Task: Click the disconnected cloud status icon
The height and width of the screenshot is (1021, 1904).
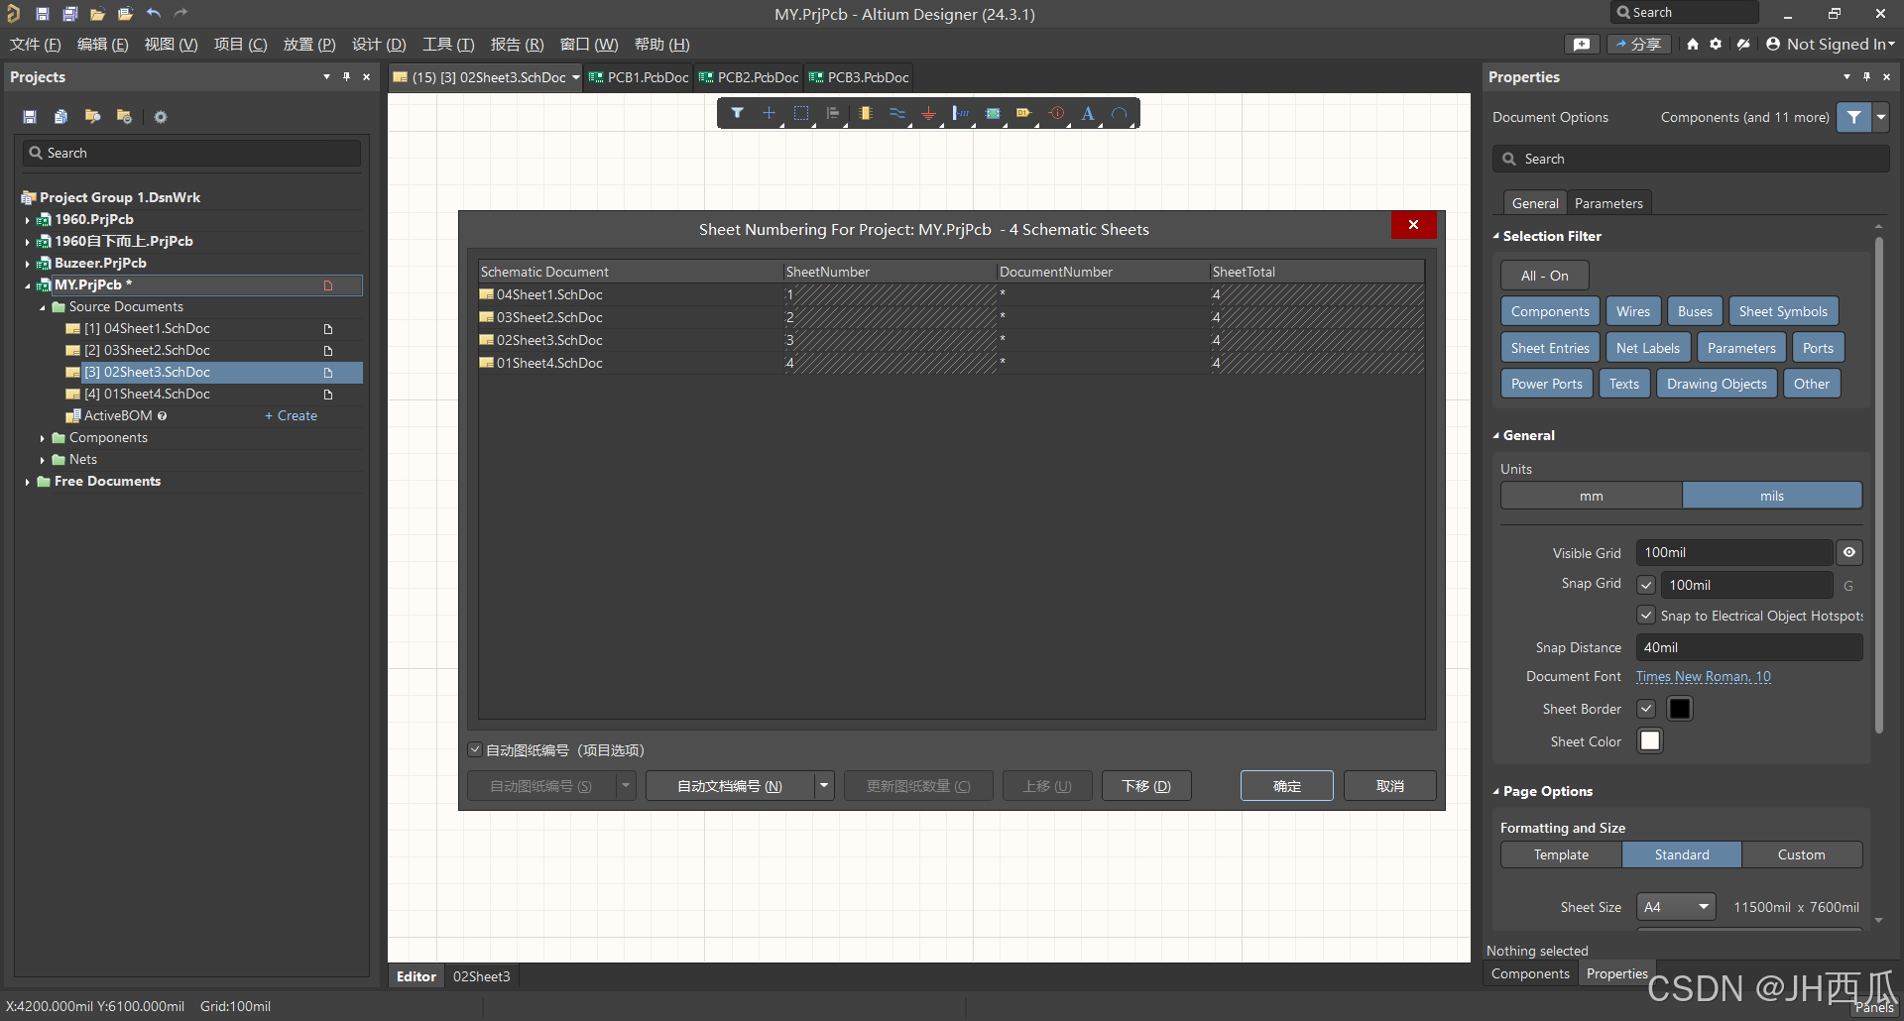Action: tap(1743, 45)
